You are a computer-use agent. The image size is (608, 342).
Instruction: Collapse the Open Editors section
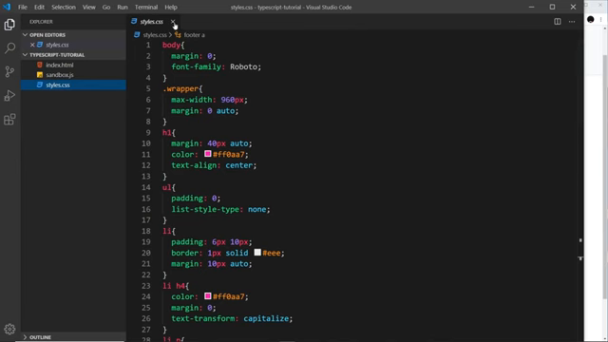(73, 35)
